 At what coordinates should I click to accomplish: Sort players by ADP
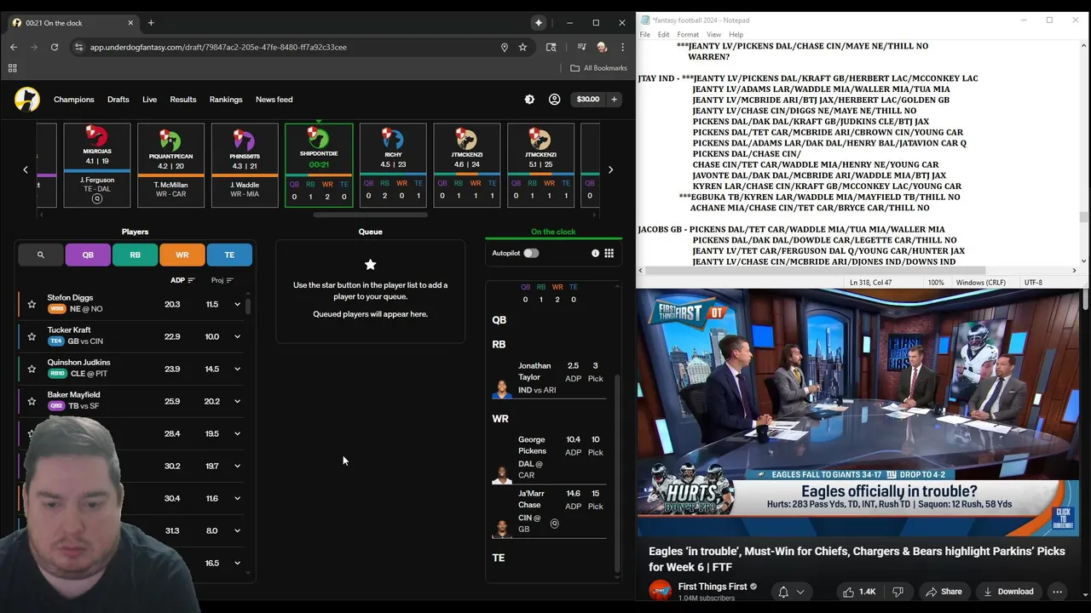coord(182,280)
